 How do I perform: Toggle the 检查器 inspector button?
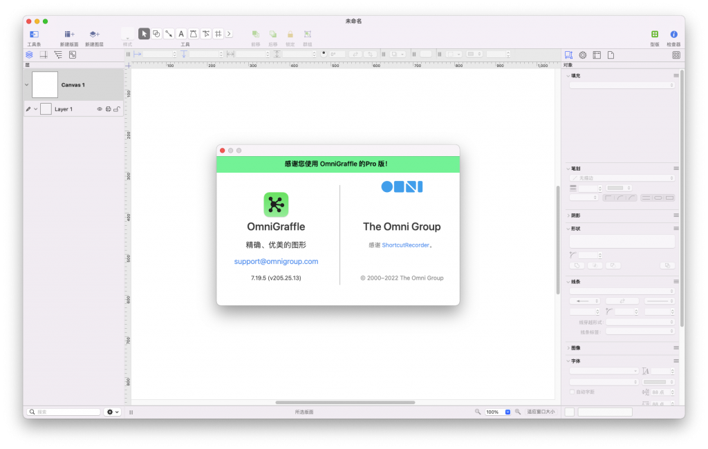coord(673,35)
